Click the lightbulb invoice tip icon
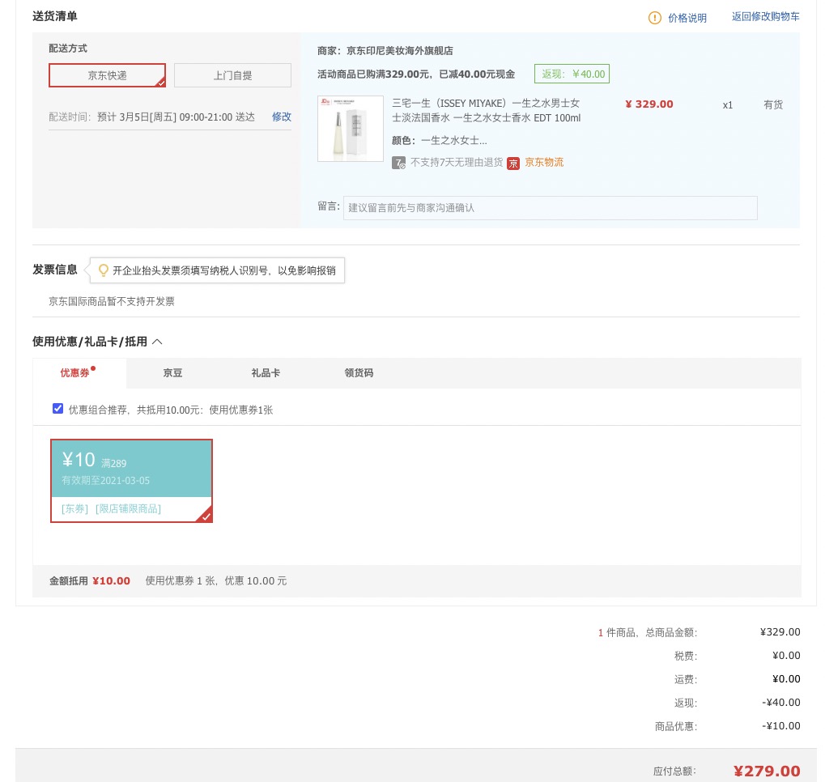Viewport: 825px width, 782px height. click(x=104, y=270)
